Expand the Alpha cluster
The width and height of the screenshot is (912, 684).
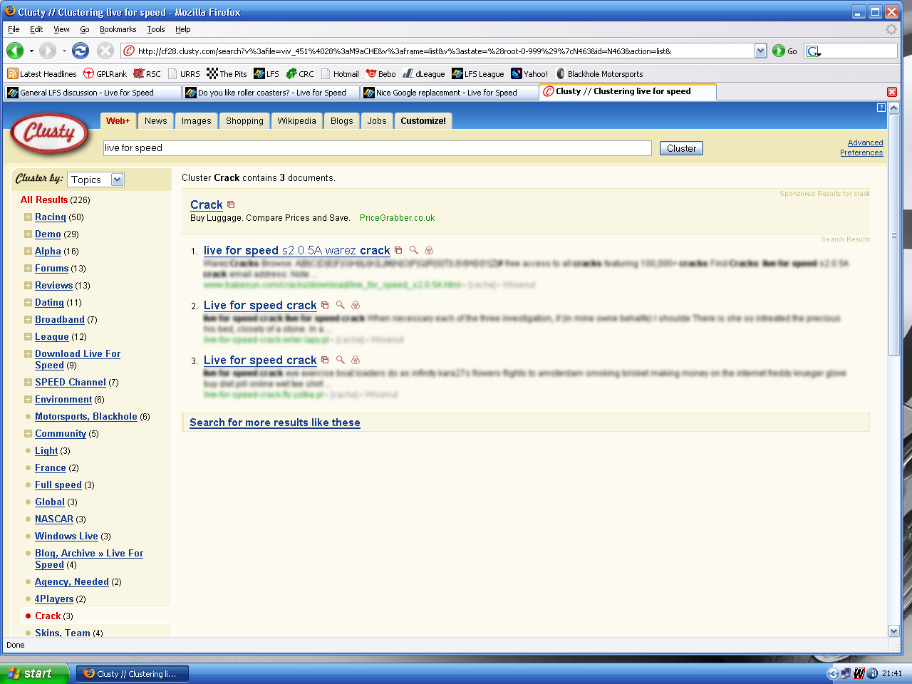pyautogui.click(x=28, y=252)
